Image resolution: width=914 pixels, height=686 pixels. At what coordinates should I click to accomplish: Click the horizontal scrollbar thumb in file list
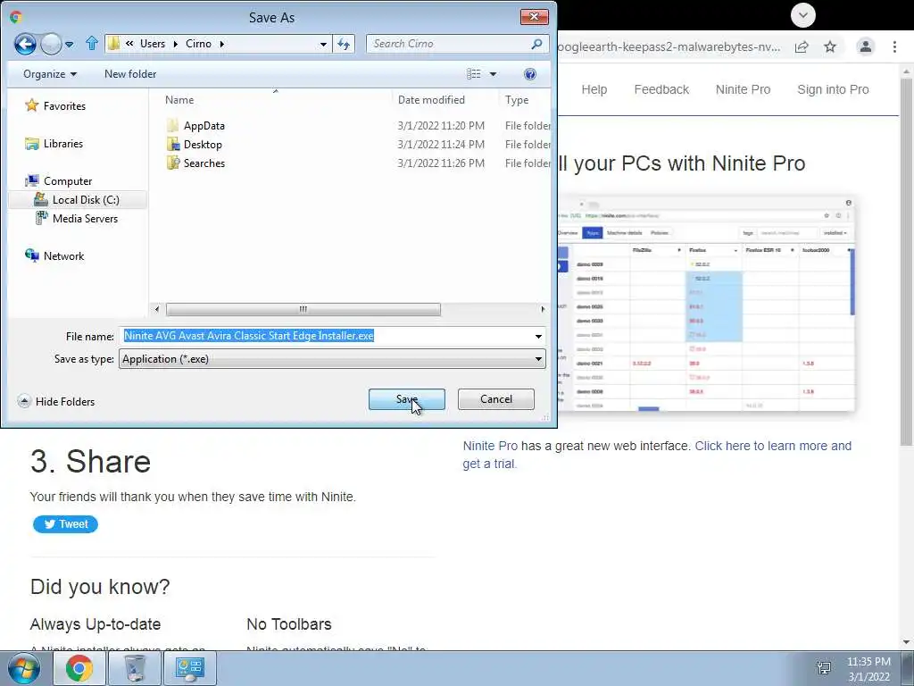point(303,309)
